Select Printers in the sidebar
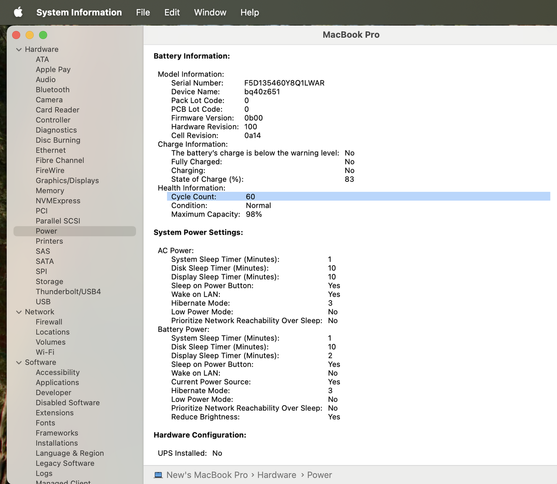The height and width of the screenshot is (484, 557). click(49, 241)
